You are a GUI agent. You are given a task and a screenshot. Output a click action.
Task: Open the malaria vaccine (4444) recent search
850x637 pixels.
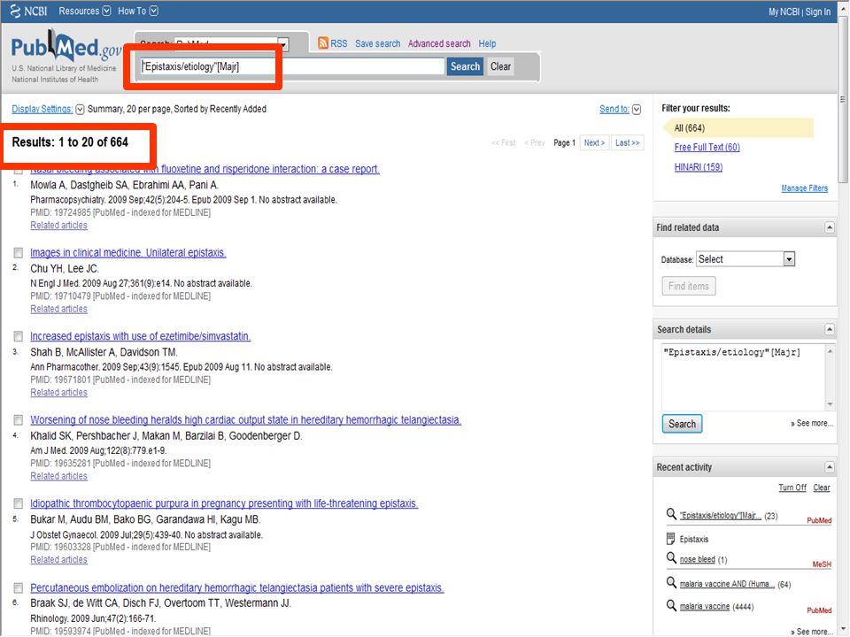(705, 607)
